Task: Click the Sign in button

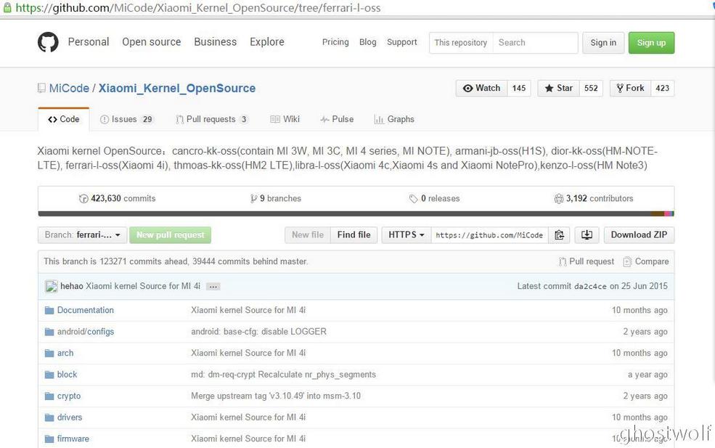Action: point(603,42)
